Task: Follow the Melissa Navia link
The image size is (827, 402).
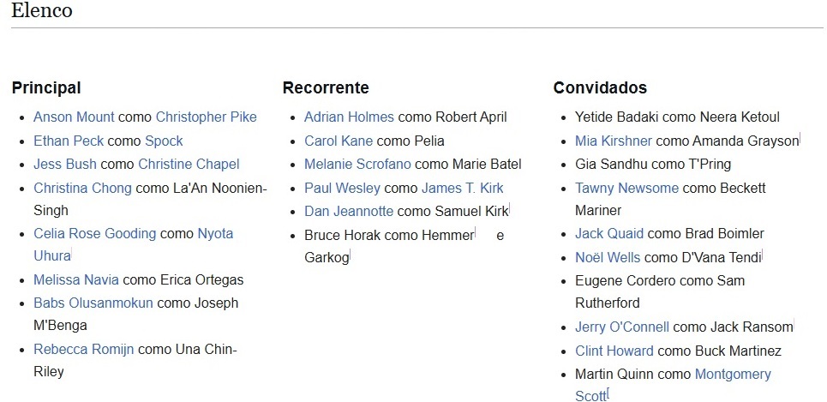Action: pos(76,280)
